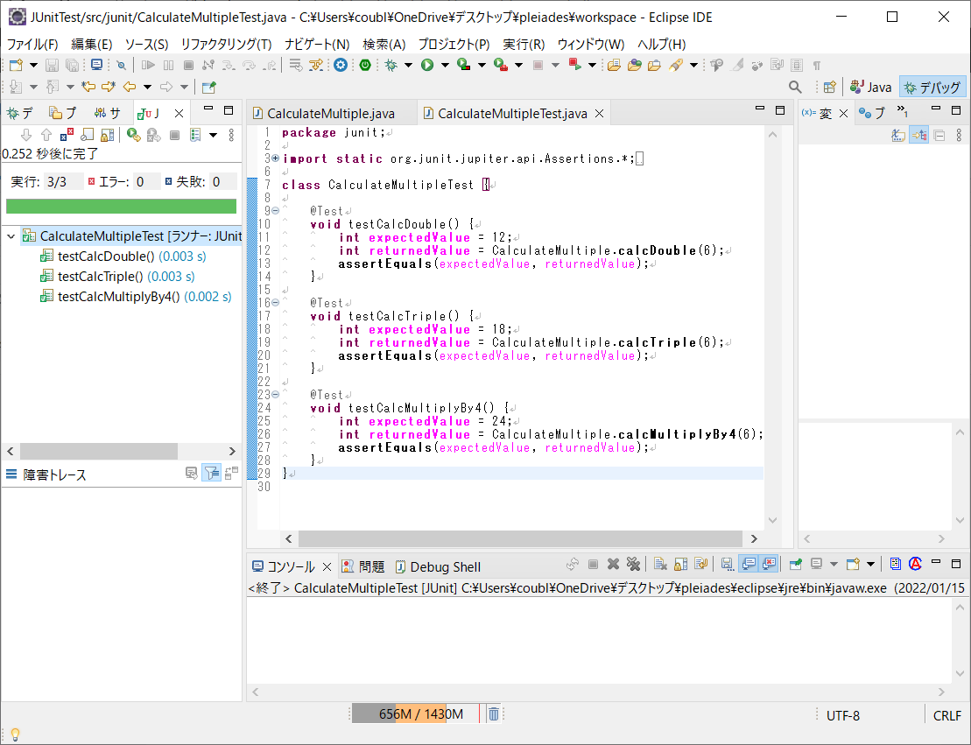Click the UTF-8 encoding status field
Viewport: 971px width, 745px height.
(843, 715)
